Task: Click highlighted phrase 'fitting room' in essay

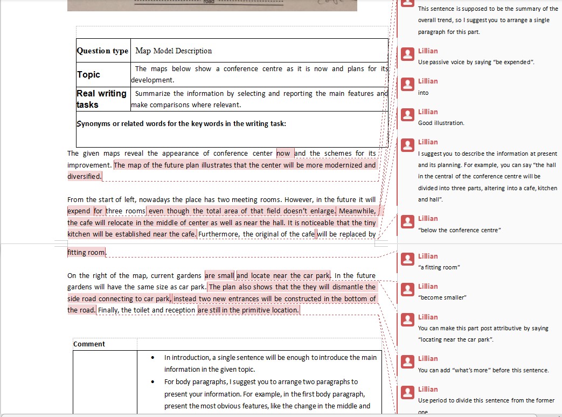Action: [86, 252]
